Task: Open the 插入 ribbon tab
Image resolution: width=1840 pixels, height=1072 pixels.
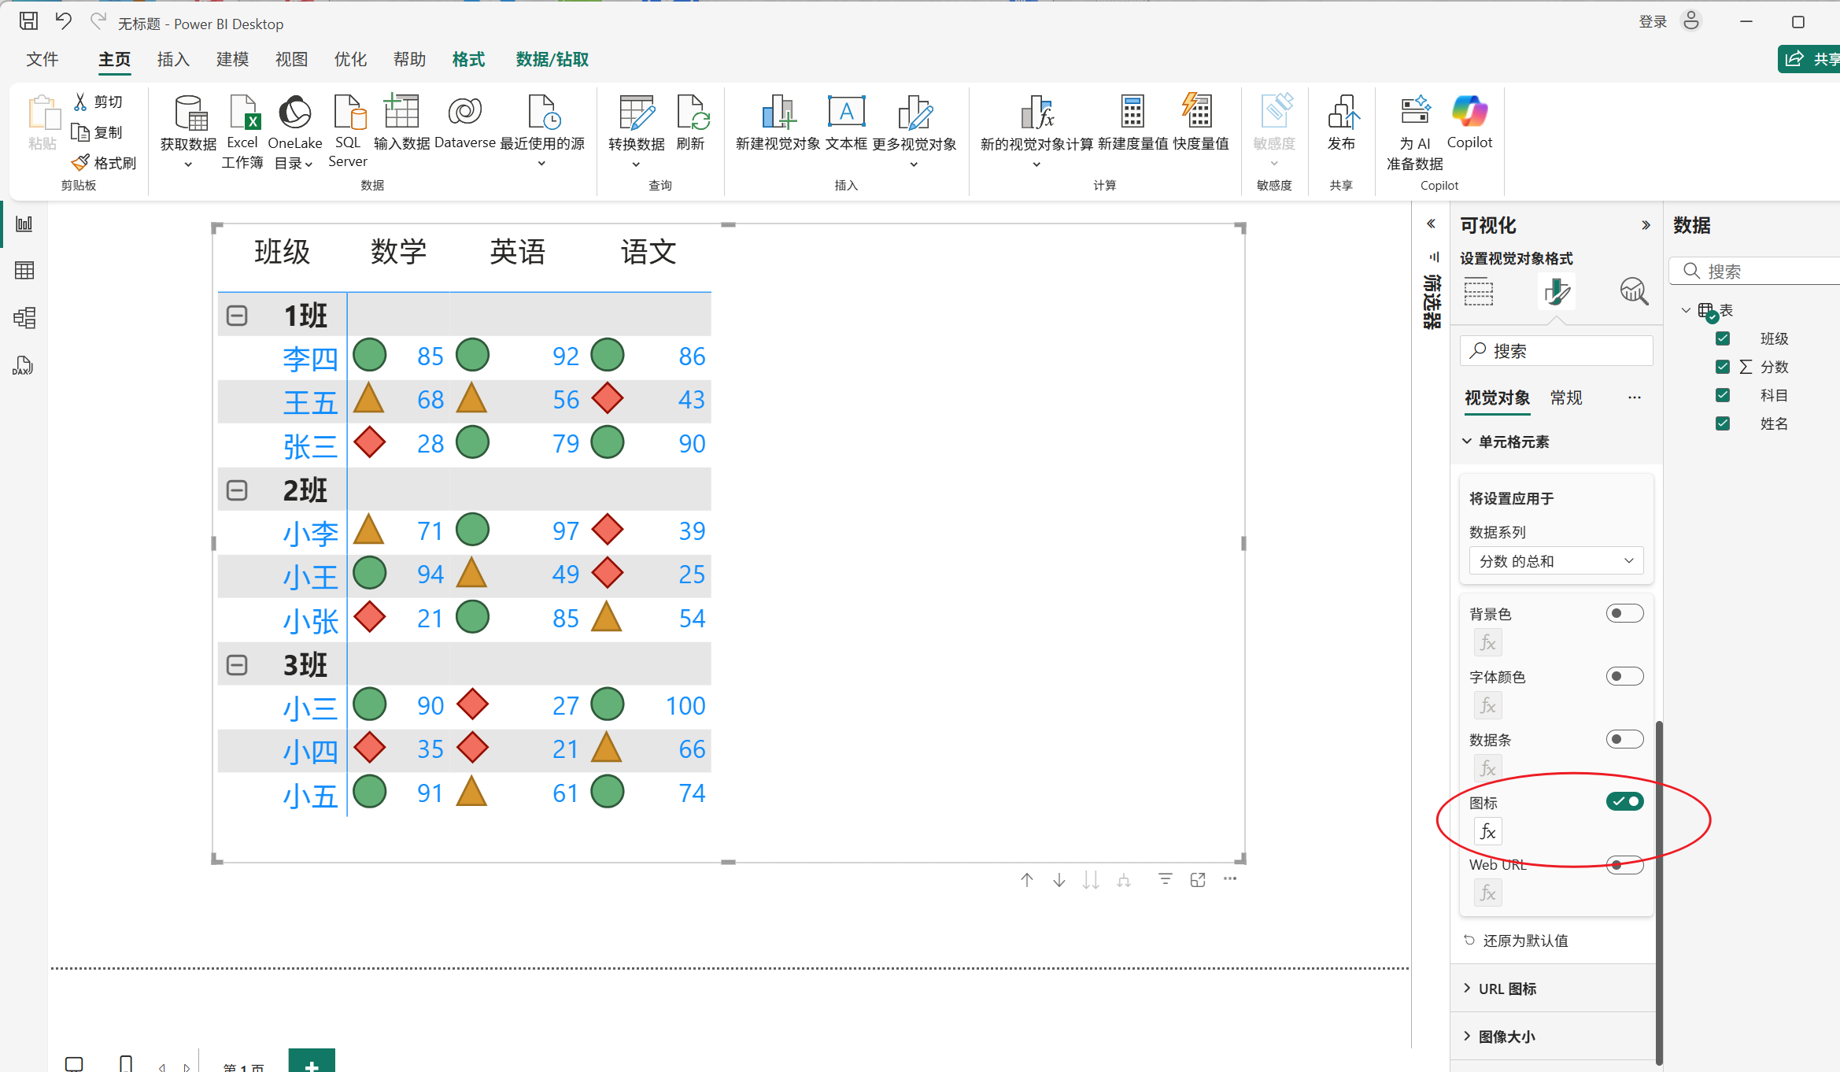Action: [173, 60]
